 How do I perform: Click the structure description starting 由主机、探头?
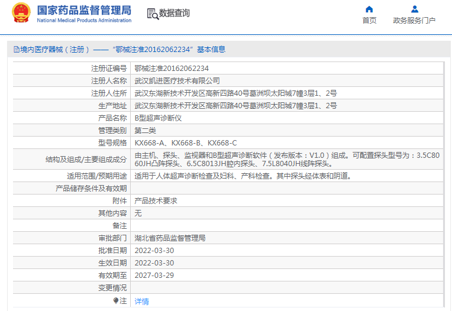[x=287, y=159]
